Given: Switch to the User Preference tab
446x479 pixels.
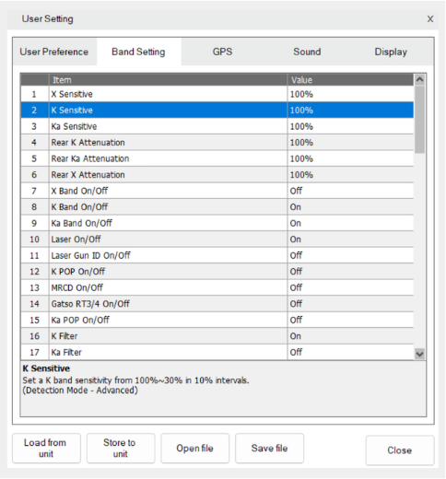Looking at the screenshot, I should pos(54,52).
